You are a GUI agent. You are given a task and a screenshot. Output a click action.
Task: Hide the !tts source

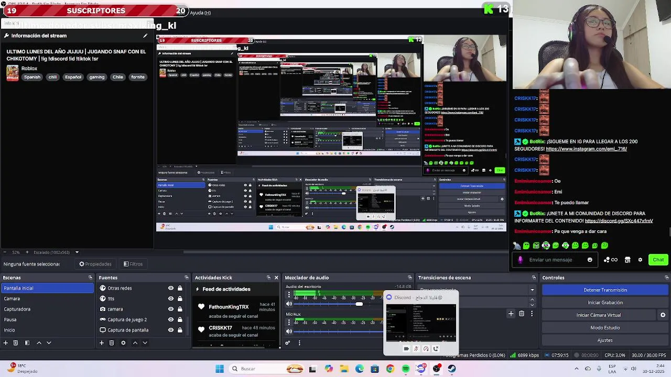coord(171,298)
